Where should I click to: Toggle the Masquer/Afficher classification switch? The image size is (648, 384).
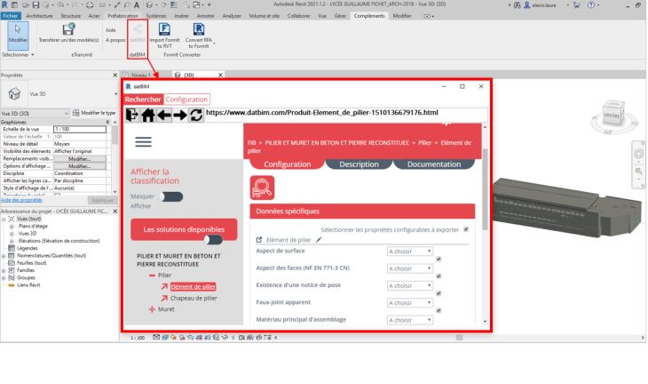[x=171, y=197]
